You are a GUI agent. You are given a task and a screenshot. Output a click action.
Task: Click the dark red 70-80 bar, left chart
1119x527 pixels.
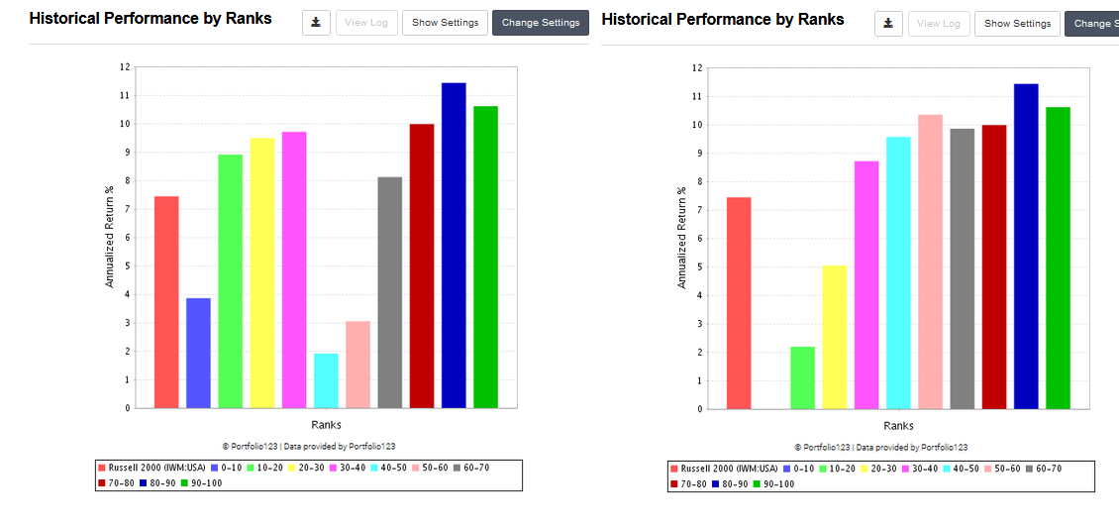click(x=422, y=266)
